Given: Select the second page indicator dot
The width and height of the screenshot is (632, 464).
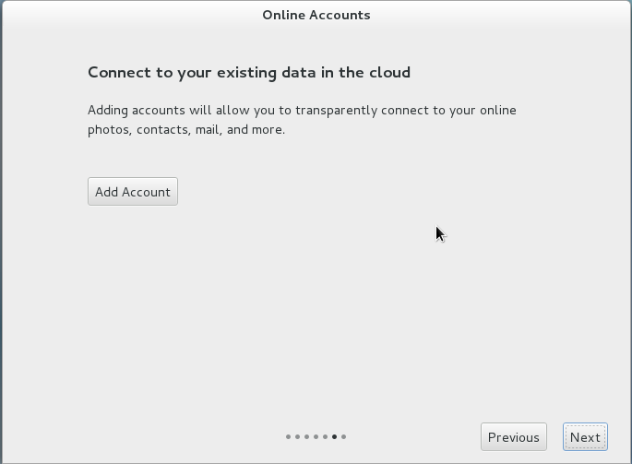Looking at the screenshot, I should [297, 436].
